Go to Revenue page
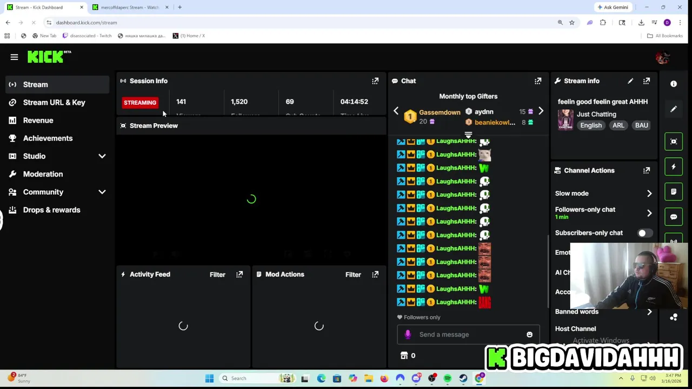692x389 pixels. click(57, 120)
